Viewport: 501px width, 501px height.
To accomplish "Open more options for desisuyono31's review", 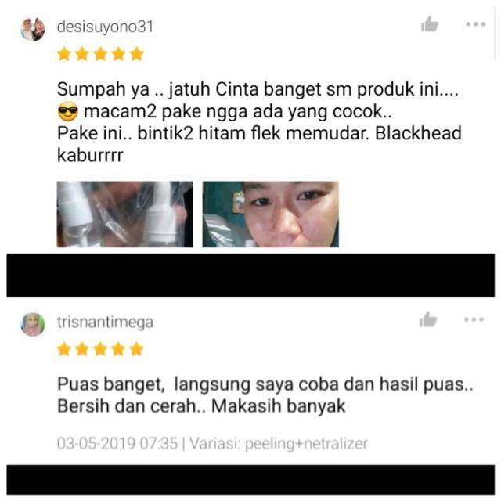I will click(476, 24).
